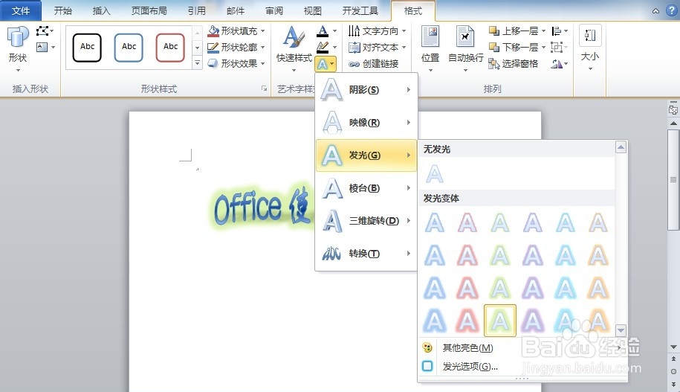Switch to the 页面布局 tab
This screenshot has height=392, width=680.
[149, 10]
